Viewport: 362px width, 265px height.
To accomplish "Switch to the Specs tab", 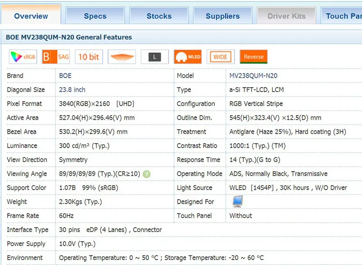I will [95, 16].
